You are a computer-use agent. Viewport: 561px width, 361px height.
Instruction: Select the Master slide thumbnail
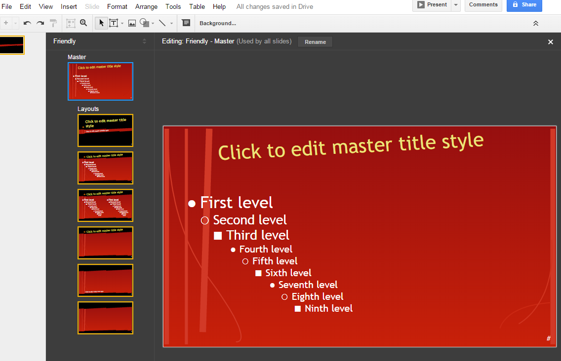[101, 81]
